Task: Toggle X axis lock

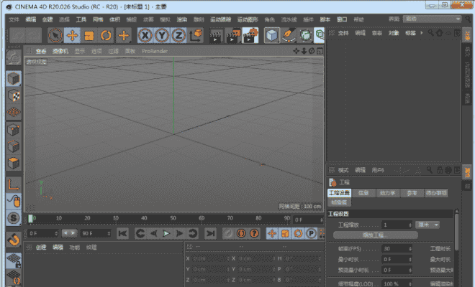Action: (145, 35)
